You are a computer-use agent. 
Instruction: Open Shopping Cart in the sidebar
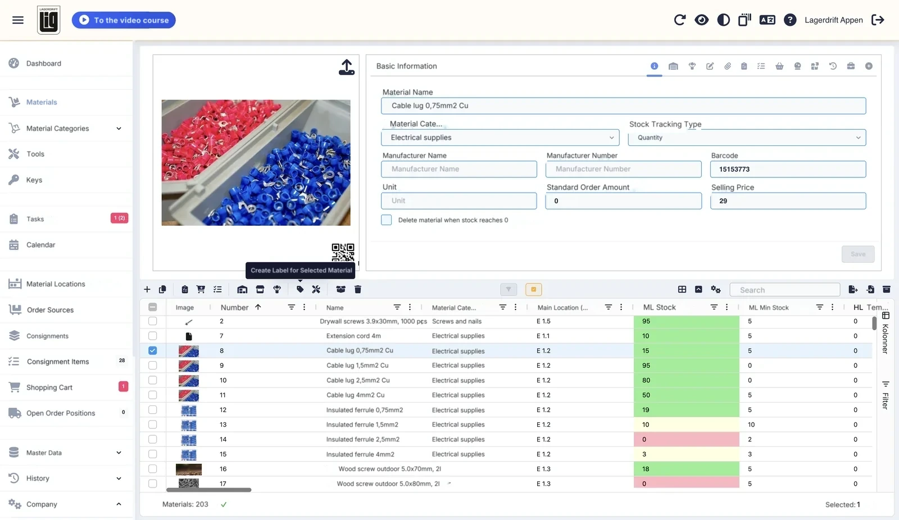pos(49,387)
